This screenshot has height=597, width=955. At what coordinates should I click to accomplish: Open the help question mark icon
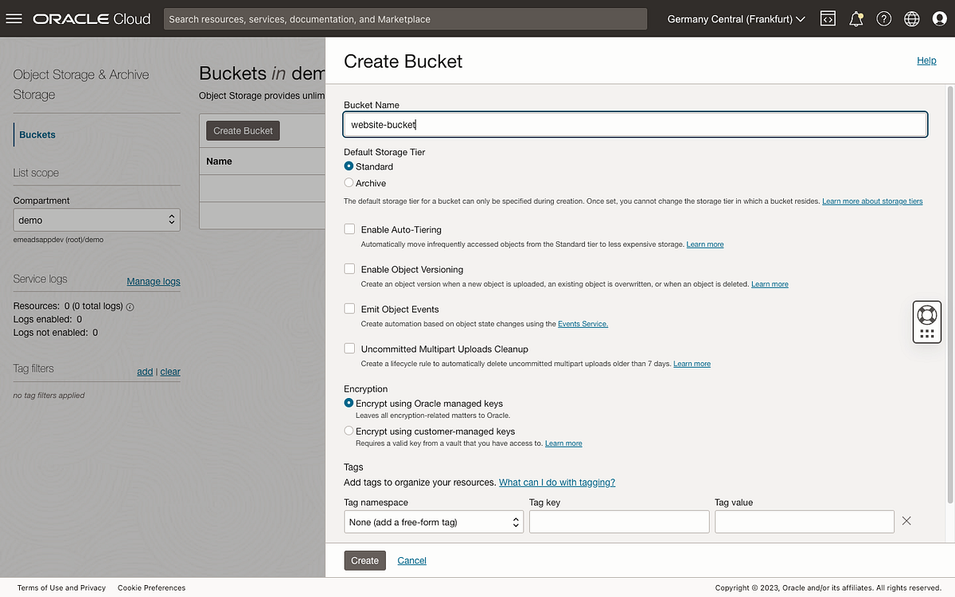click(x=883, y=18)
